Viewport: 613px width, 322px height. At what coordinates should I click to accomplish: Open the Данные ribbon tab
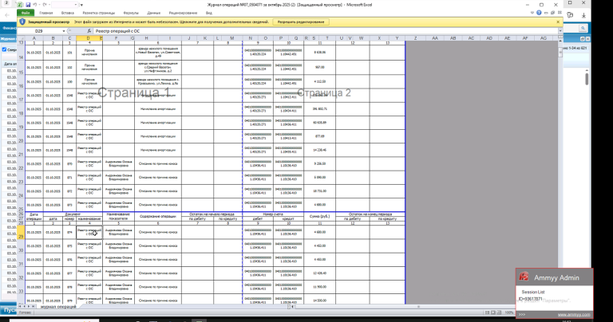tap(154, 13)
